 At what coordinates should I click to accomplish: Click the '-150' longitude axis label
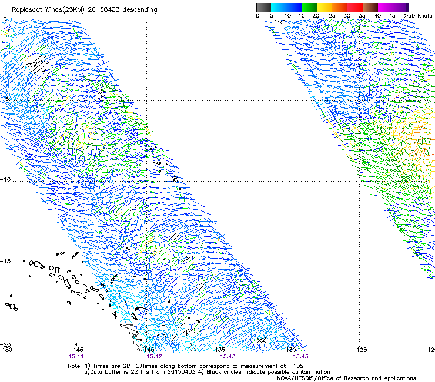tap(6, 350)
